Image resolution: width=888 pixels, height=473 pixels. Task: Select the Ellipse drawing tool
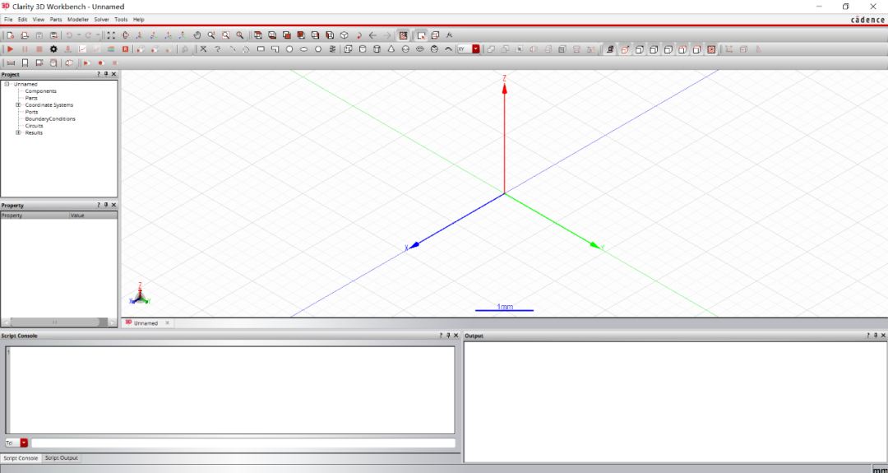303,49
